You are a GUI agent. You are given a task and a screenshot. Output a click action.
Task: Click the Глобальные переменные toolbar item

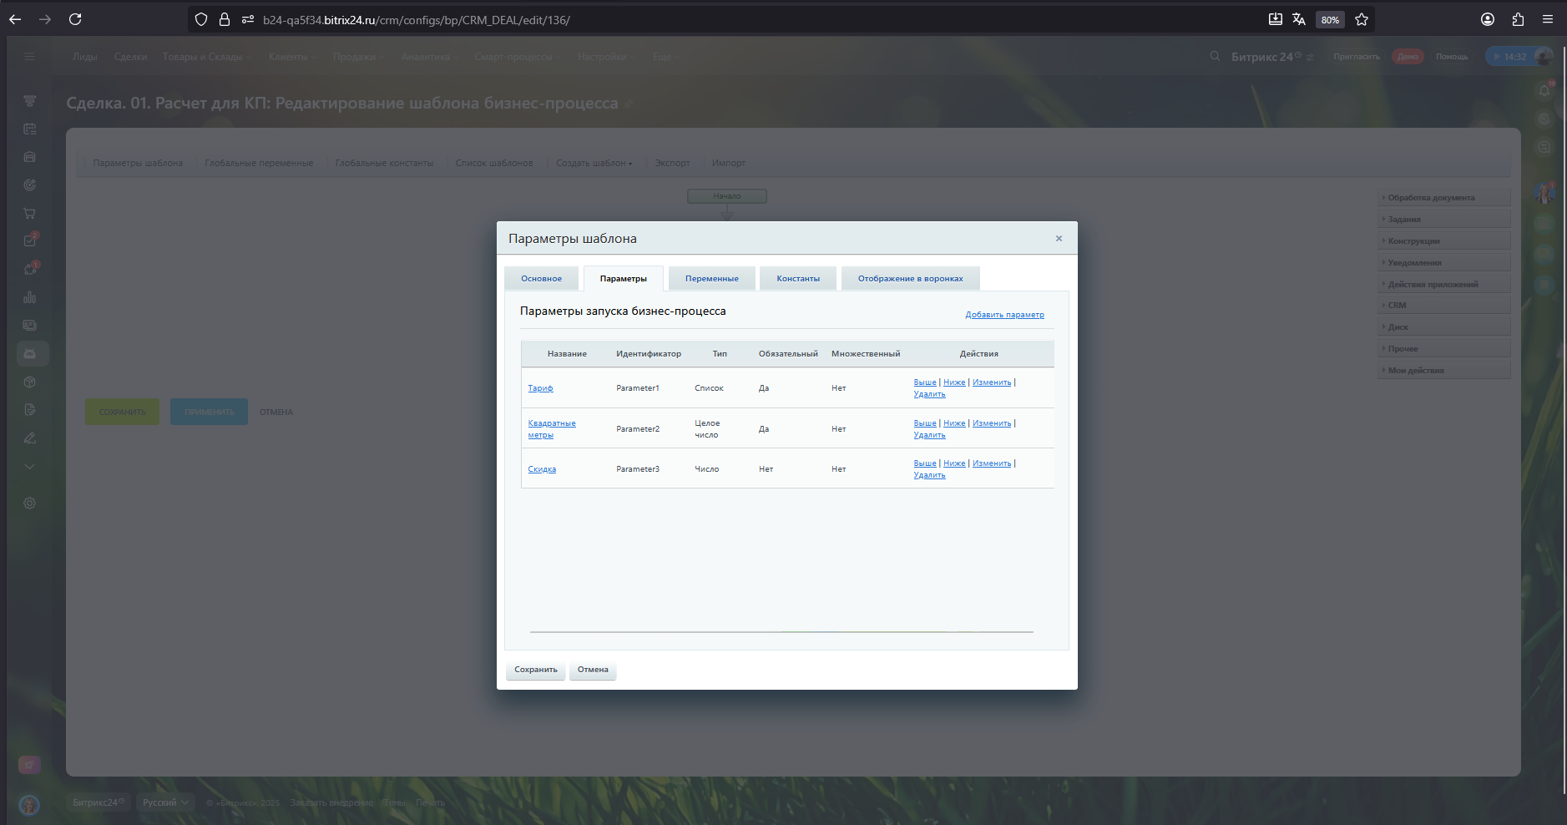pyautogui.click(x=259, y=163)
